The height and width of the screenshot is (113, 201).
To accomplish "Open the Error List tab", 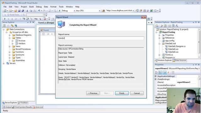I will click(38, 107).
